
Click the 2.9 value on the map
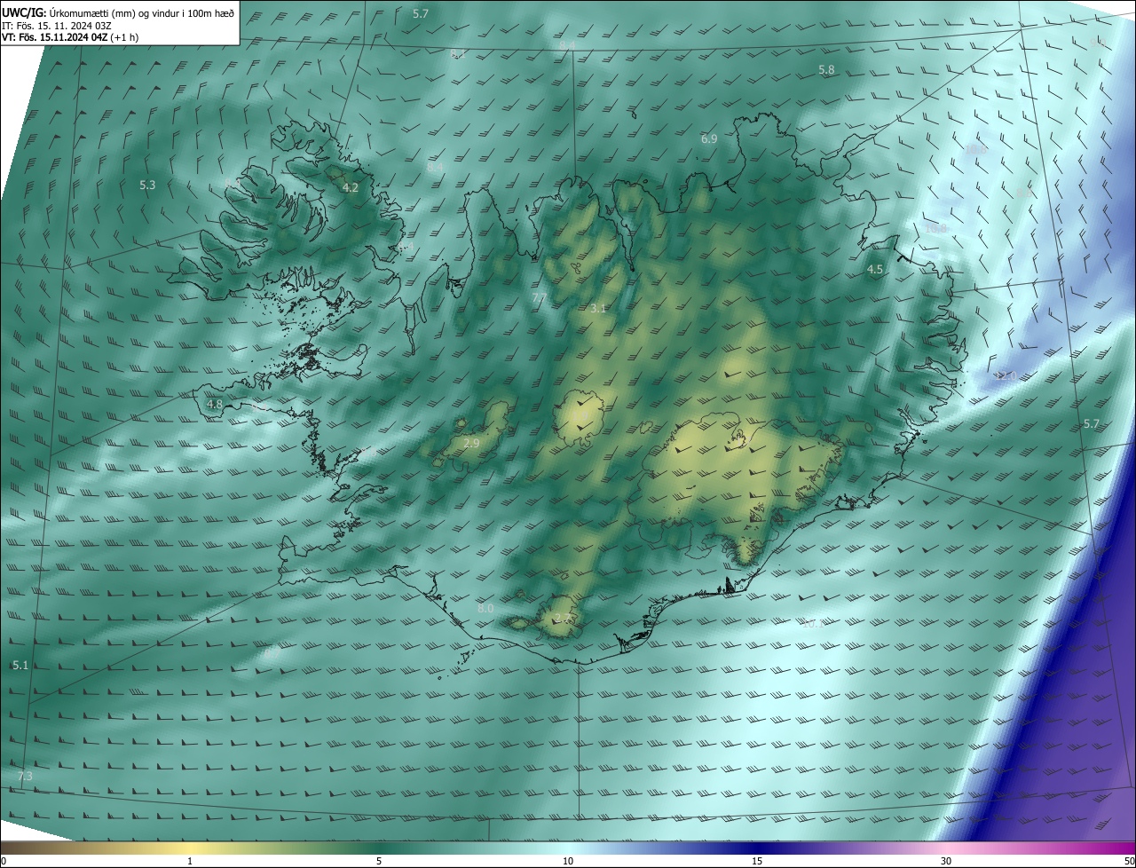(471, 443)
